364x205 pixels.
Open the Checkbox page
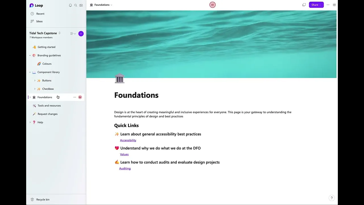48,89
